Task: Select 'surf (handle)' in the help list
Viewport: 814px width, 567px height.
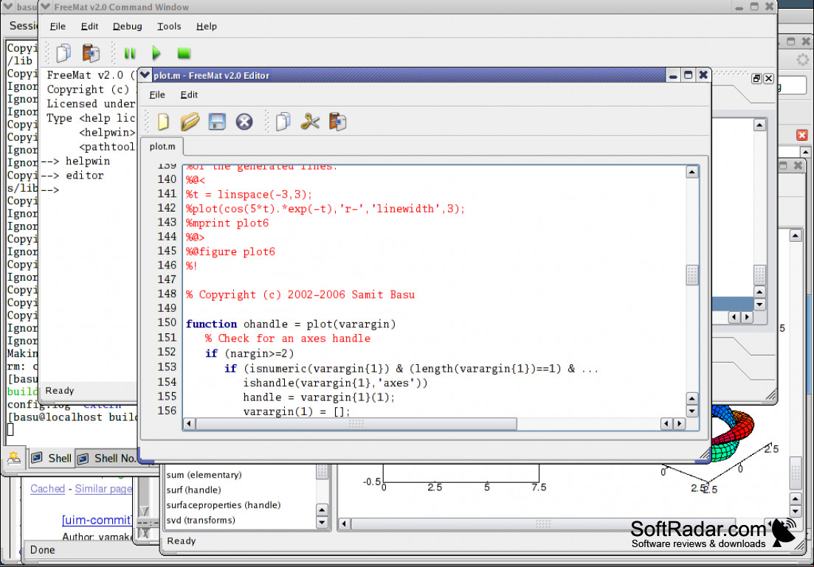Action: pyautogui.click(x=193, y=490)
